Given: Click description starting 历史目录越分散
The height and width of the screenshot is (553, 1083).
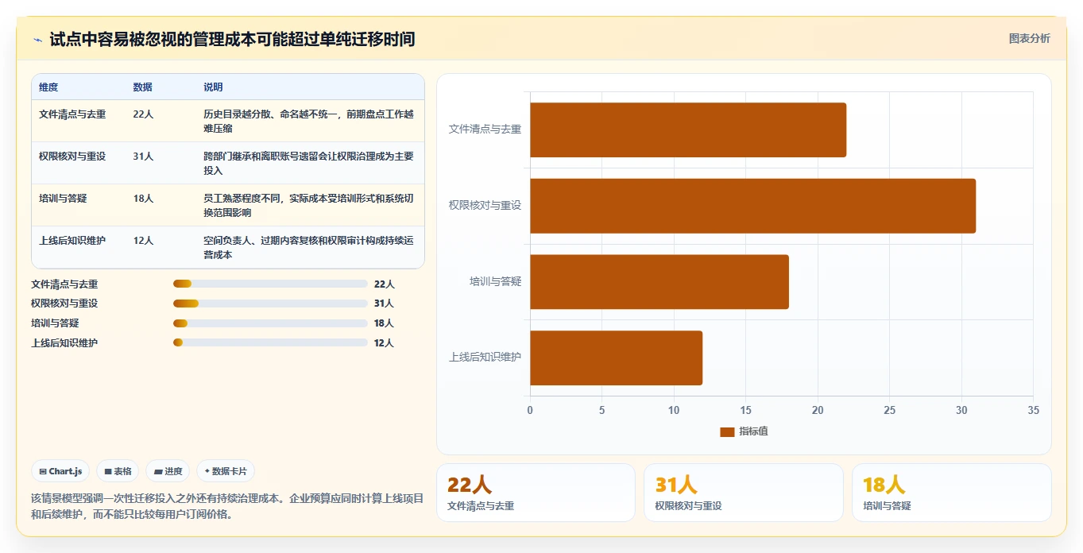Looking at the screenshot, I should tap(308, 122).
